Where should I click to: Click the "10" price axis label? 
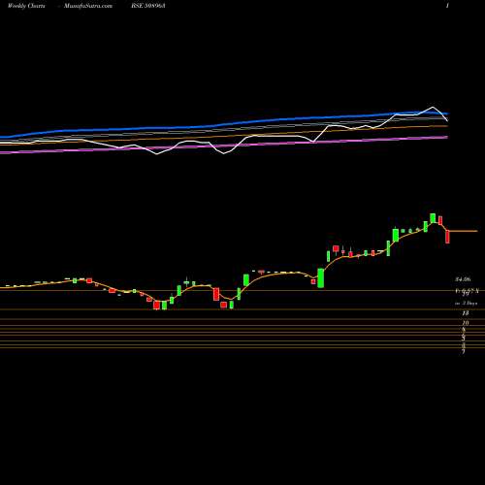click(x=466, y=323)
